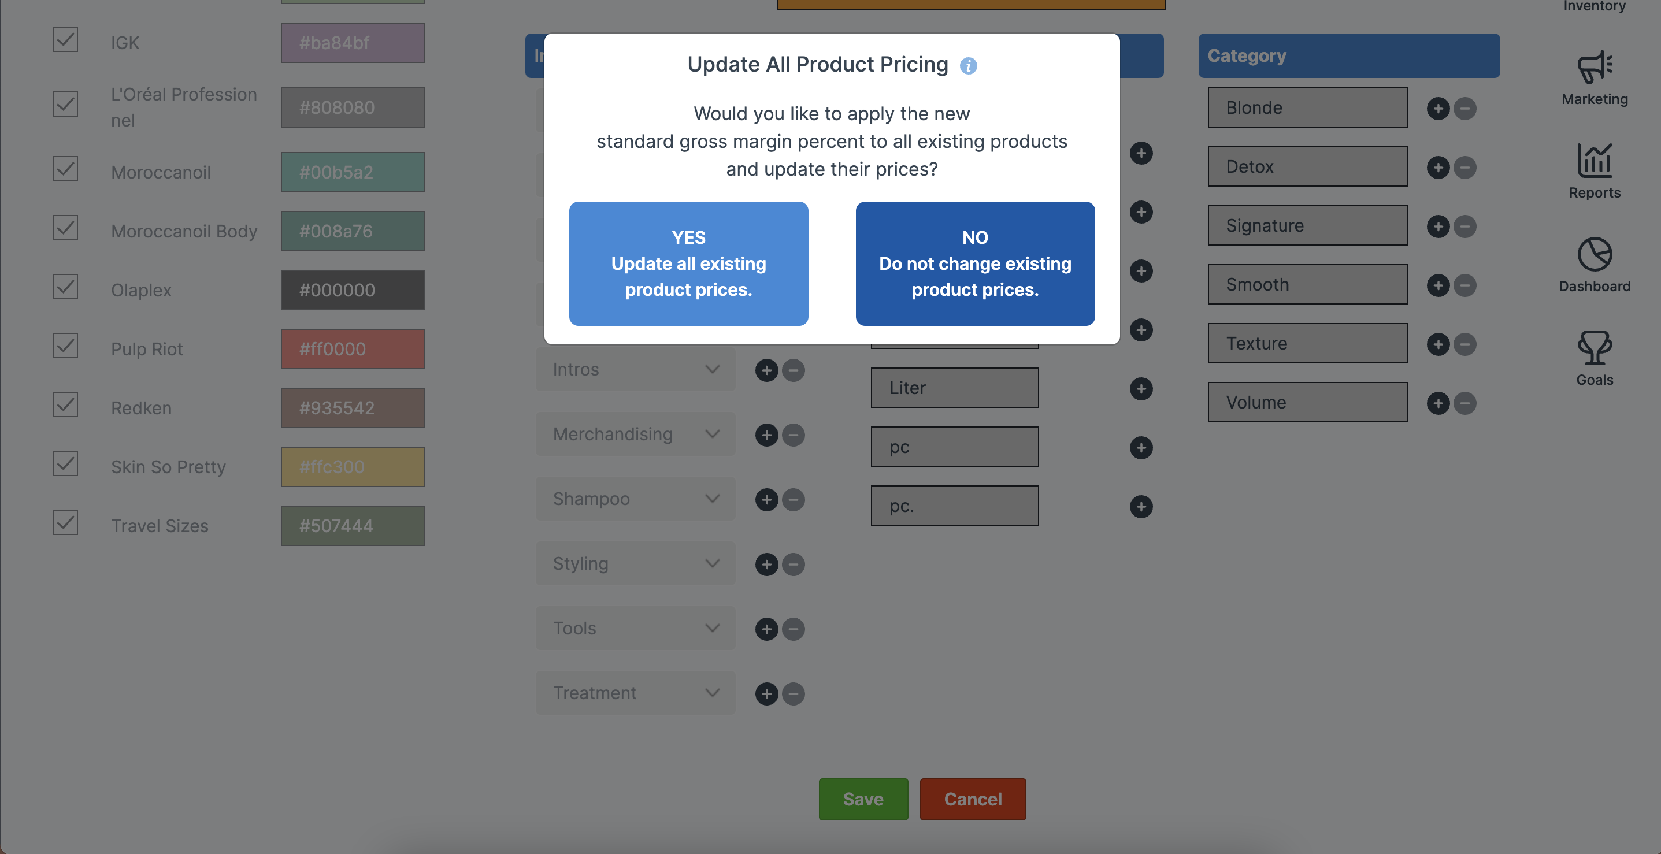Click the info icon beside Update All Product Pricing
Viewport: 1661px width, 854px height.
coord(968,66)
